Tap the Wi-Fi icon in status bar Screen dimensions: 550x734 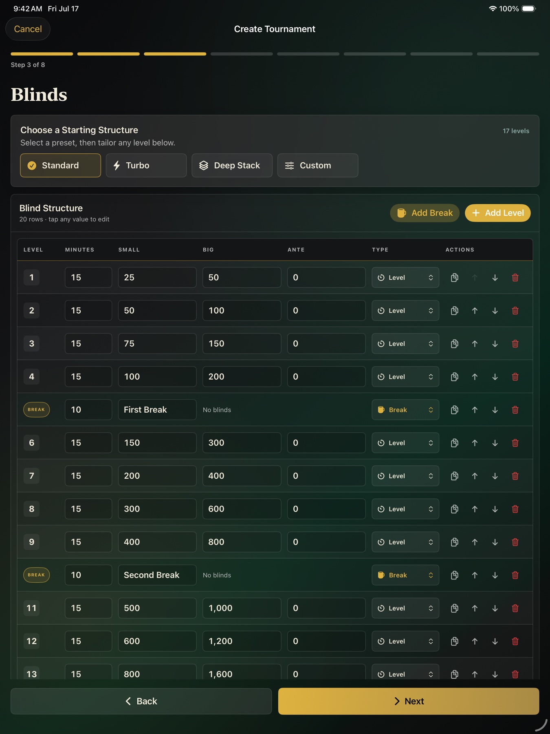click(x=493, y=9)
